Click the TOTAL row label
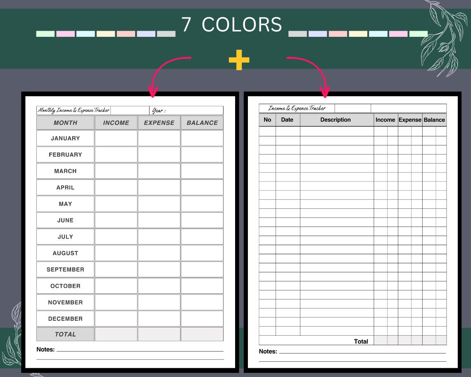This screenshot has height=377, width=471. coord(65,334)
